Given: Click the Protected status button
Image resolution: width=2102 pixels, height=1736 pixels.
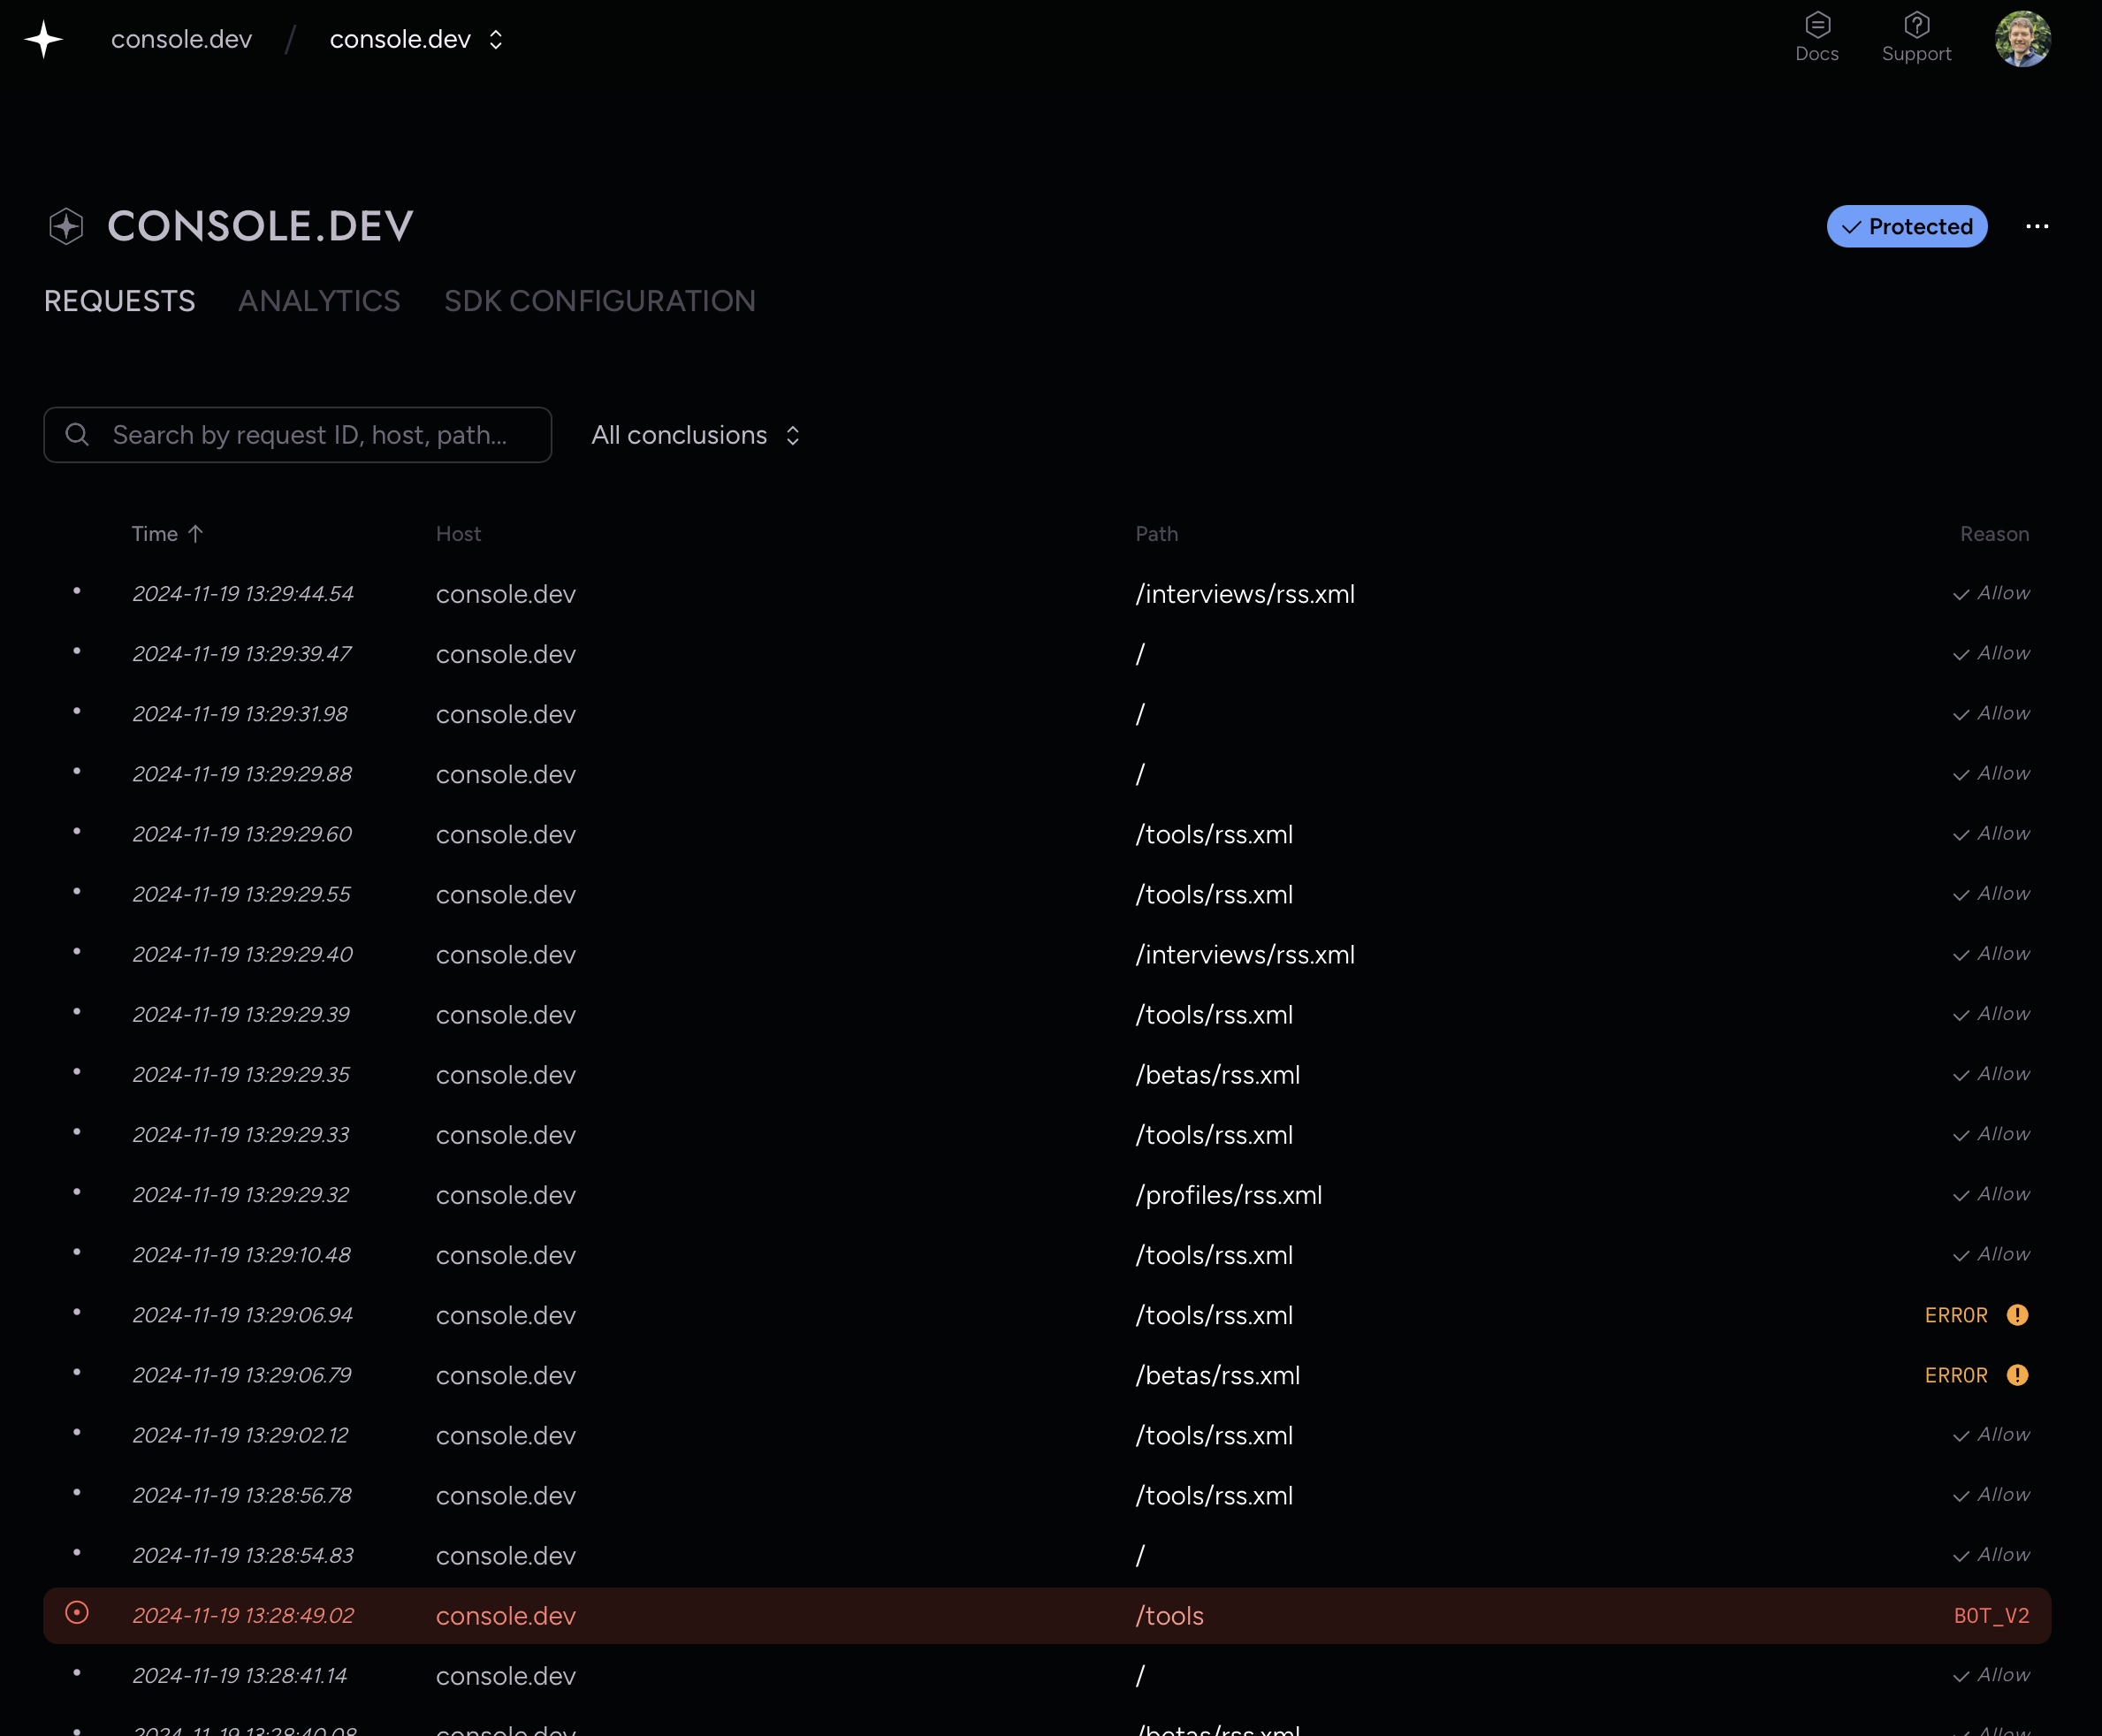Looking at the screenshot, I should click(x=1906, y=227).
